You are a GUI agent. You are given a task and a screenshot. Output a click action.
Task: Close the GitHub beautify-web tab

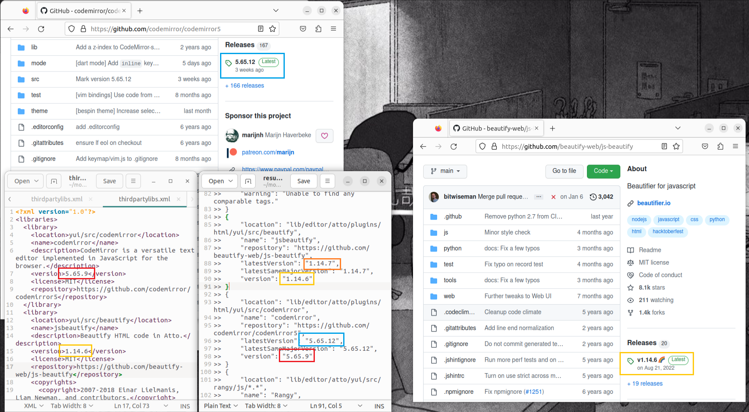click(537, 128)
